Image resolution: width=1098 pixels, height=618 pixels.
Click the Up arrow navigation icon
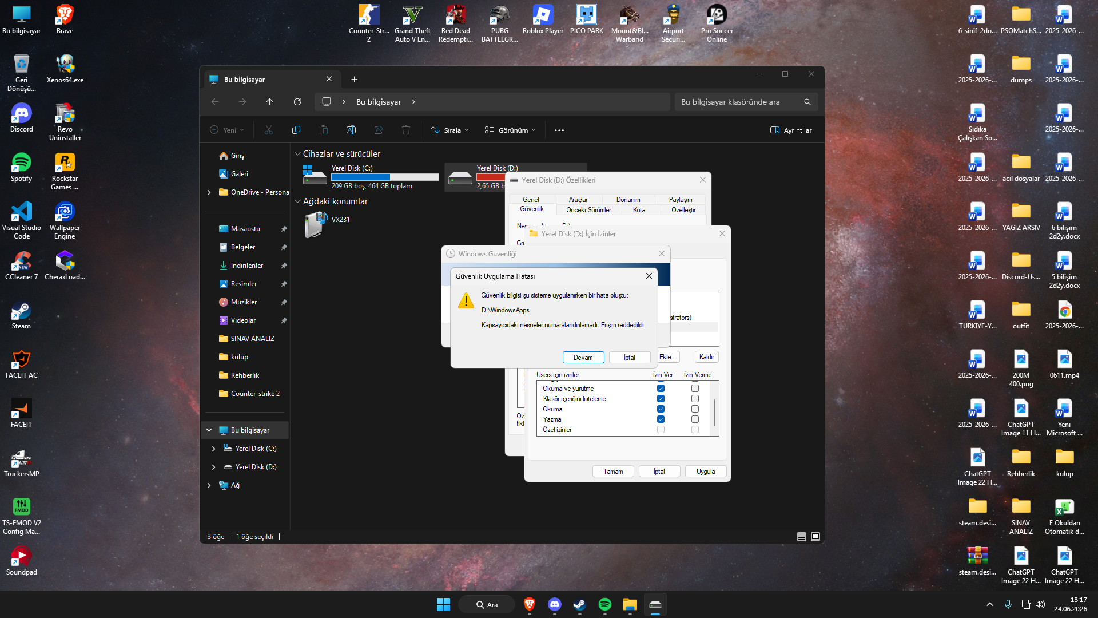(270, 102)
